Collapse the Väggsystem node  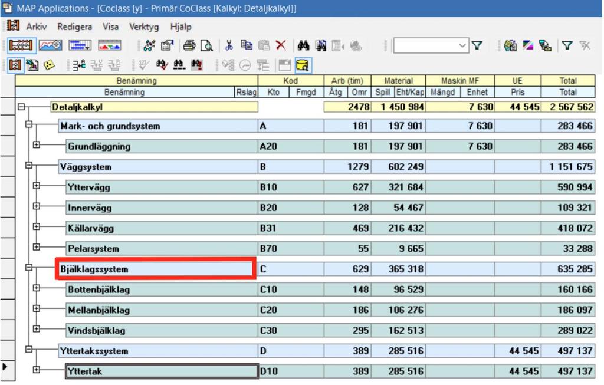pyautogui.click(x=29, y=165)
